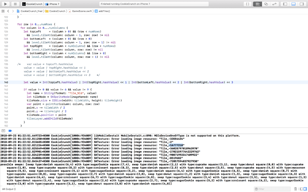Screen dimensions: 308x192
Task: Open the CookieCrunch scheme selector
Action: (x=32, y=4)
